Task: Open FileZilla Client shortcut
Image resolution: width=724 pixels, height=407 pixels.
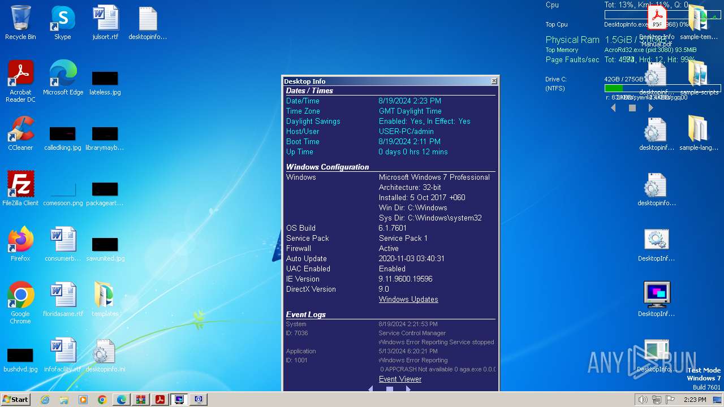Action: pyautogui.click(x=20, y=188)
